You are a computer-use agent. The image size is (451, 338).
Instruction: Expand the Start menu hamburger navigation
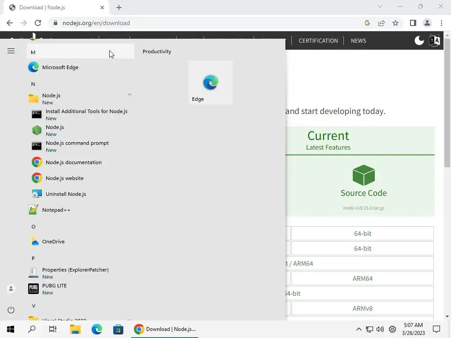coord(11,51)
